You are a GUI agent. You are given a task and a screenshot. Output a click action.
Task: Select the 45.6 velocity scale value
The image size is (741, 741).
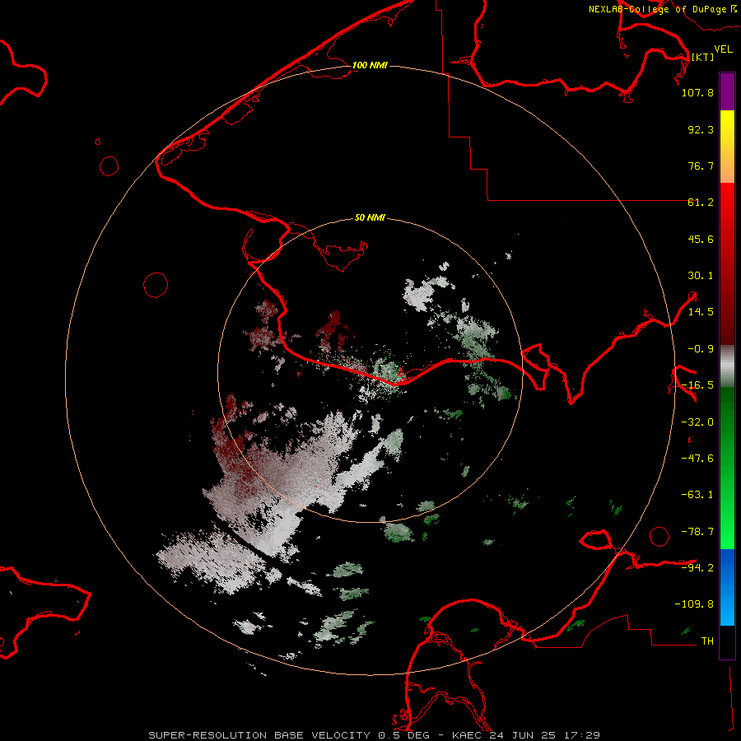click(701, 239)
